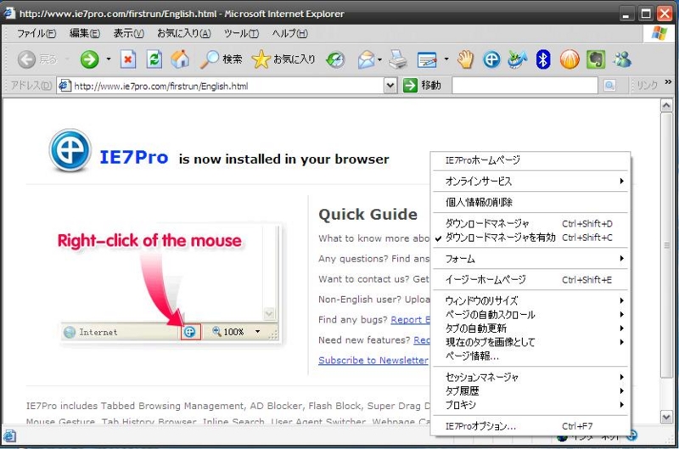This screenshot has width=679, height=449.
Task: Click the empty search input box
Action: (x=525, y=85)
